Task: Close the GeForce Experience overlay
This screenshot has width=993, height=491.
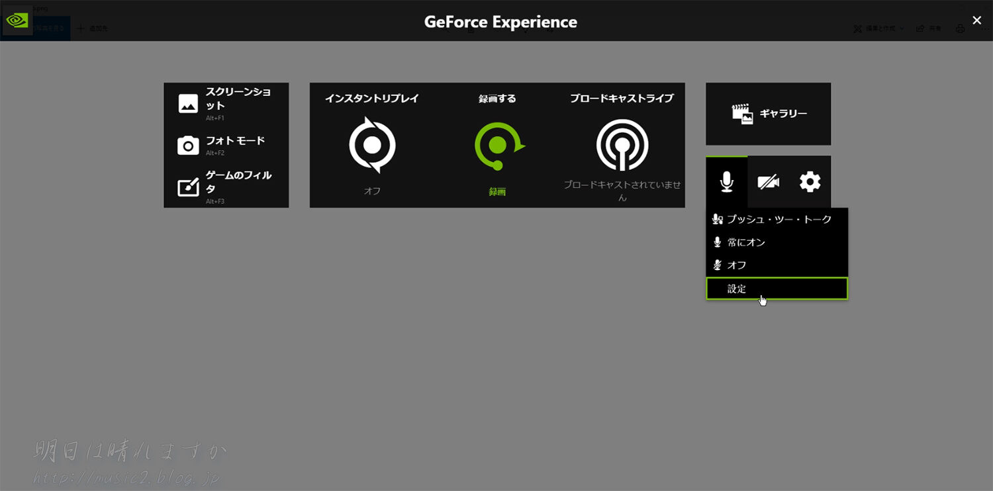Action: pyautogui.click(x=976, y=21)
